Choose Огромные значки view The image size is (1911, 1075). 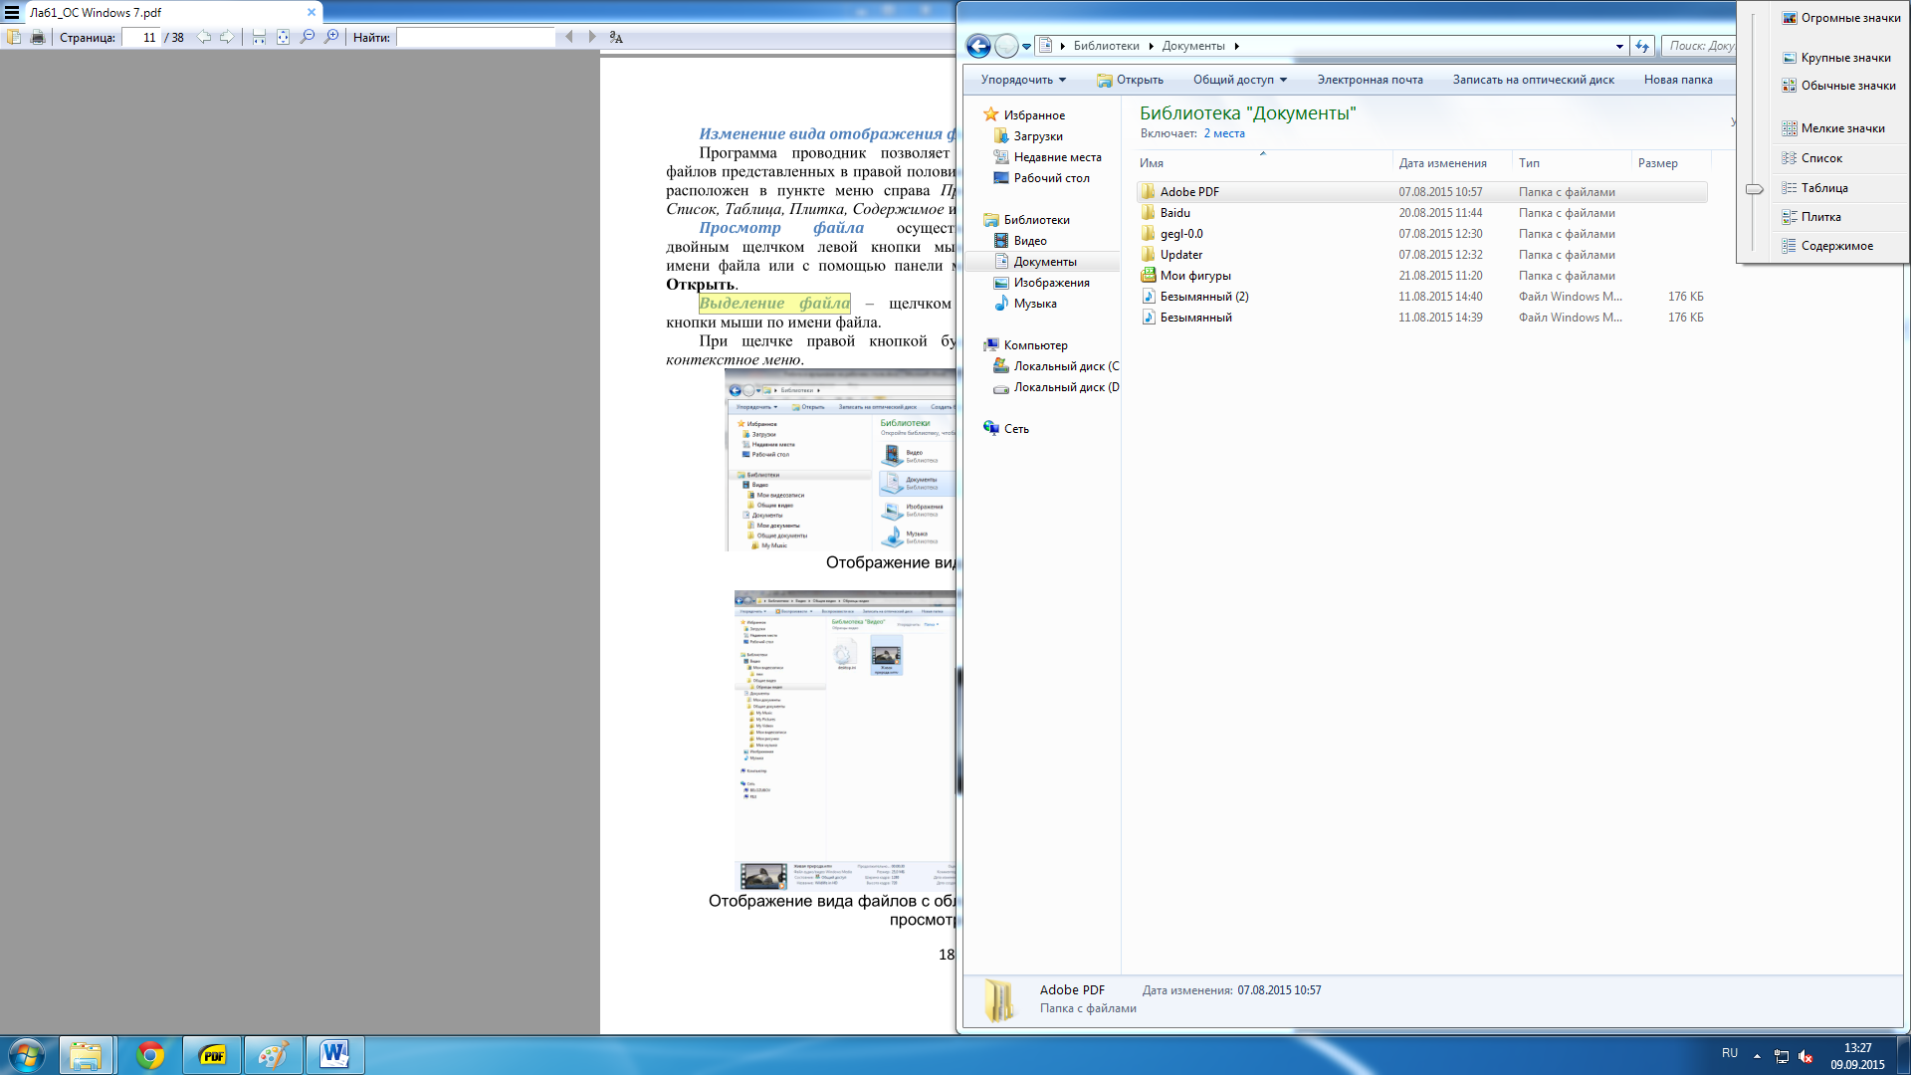(1841, 18)
